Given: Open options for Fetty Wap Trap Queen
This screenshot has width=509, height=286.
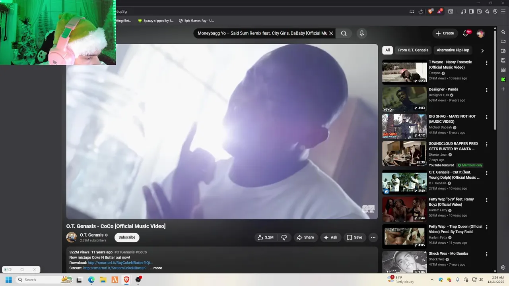Looking at the screenshot, I should pos(486,227).
